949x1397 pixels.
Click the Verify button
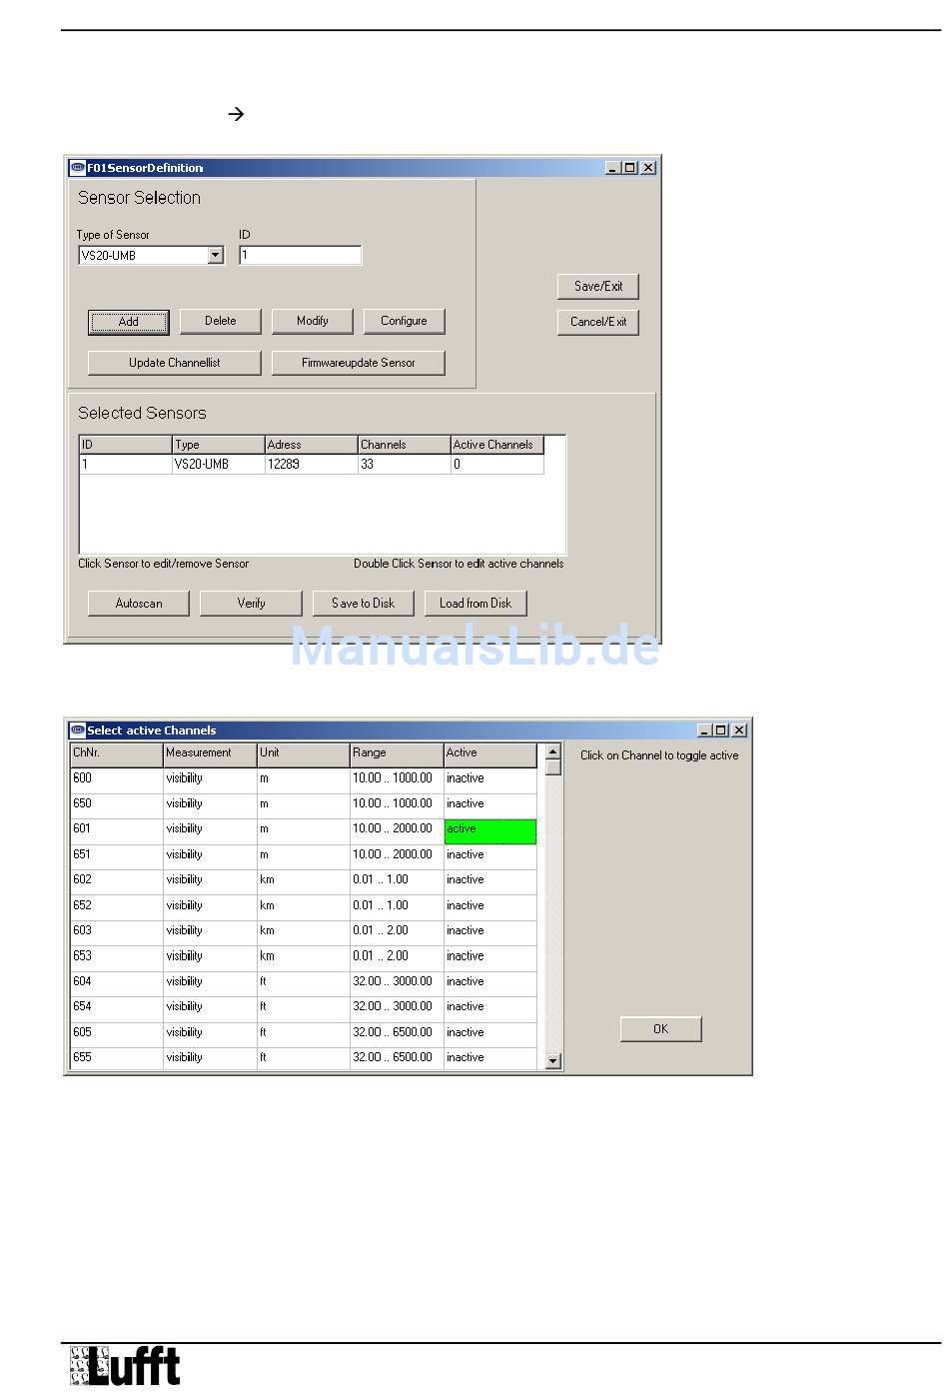pos(251,604)
